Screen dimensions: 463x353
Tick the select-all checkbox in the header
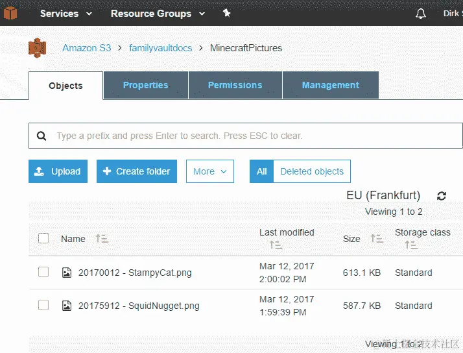click(43, 238)
